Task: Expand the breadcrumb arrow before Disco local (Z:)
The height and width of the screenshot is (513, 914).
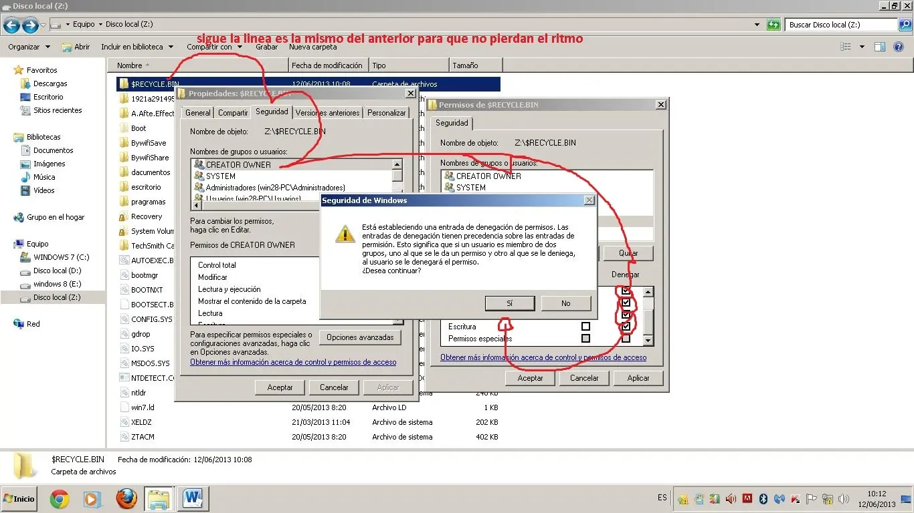Action: click(101, 25)
